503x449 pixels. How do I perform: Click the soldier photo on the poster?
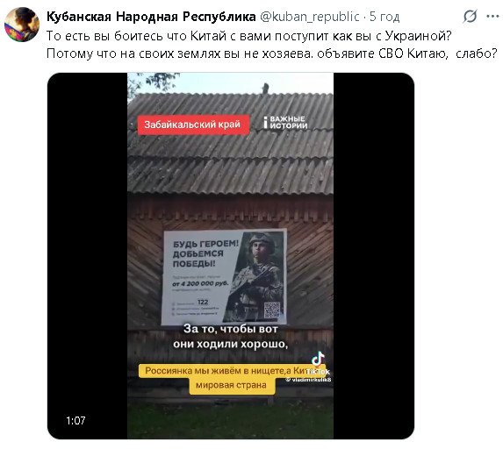click(255, 276)
